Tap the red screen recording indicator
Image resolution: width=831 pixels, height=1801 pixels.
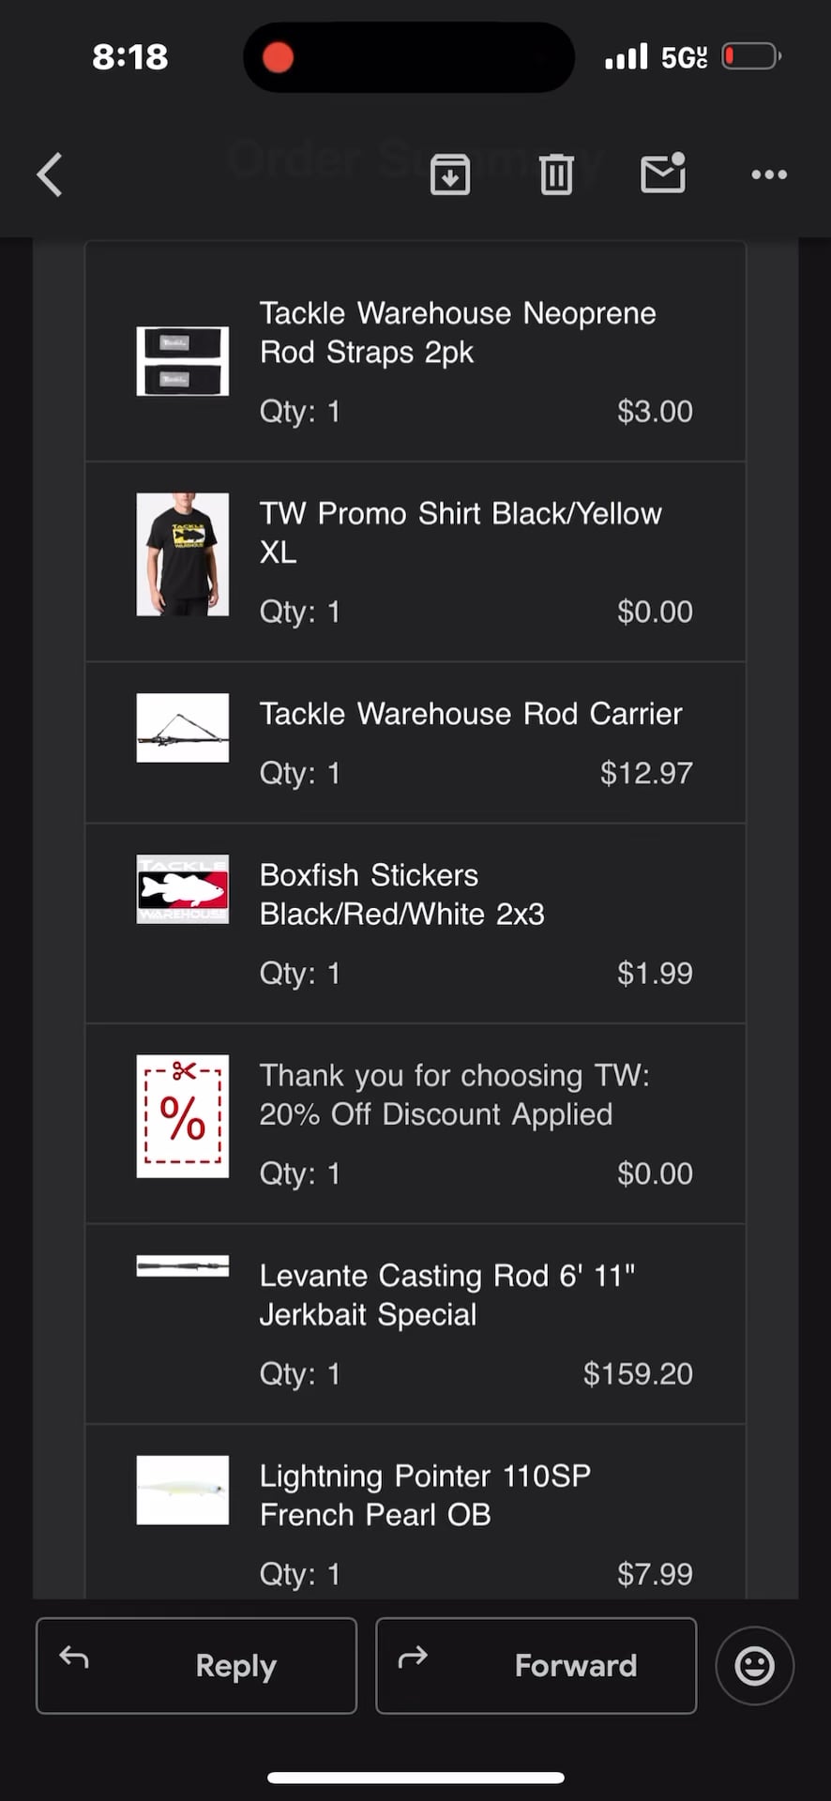click(x=278, y=57)
